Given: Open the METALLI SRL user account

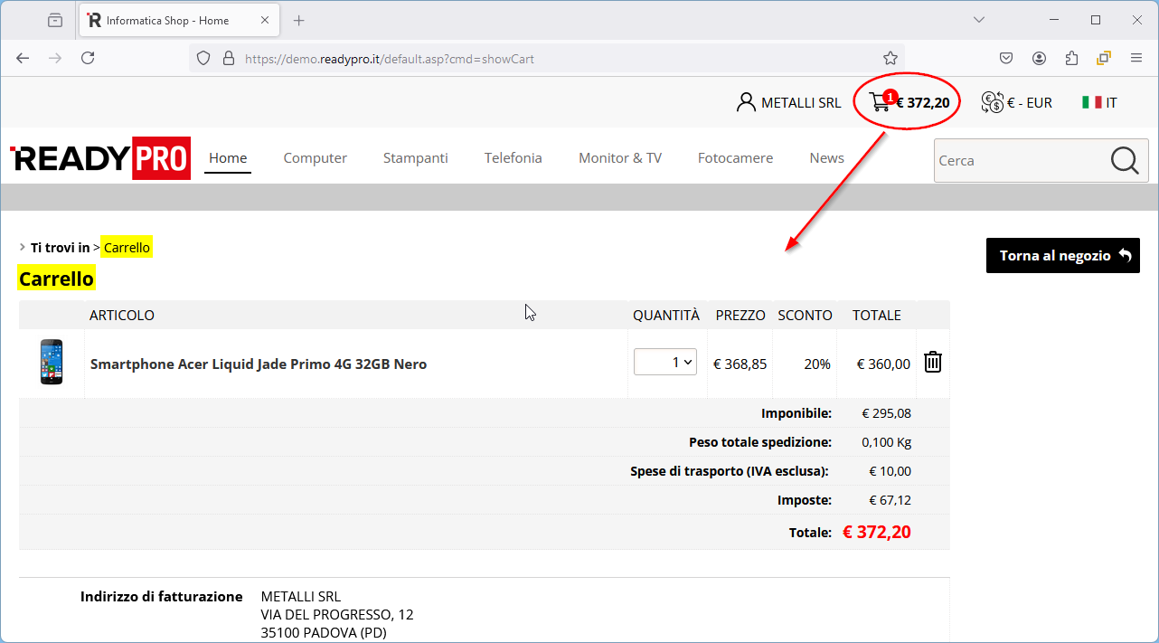Looking at the screenshot, I should [788, 102].
